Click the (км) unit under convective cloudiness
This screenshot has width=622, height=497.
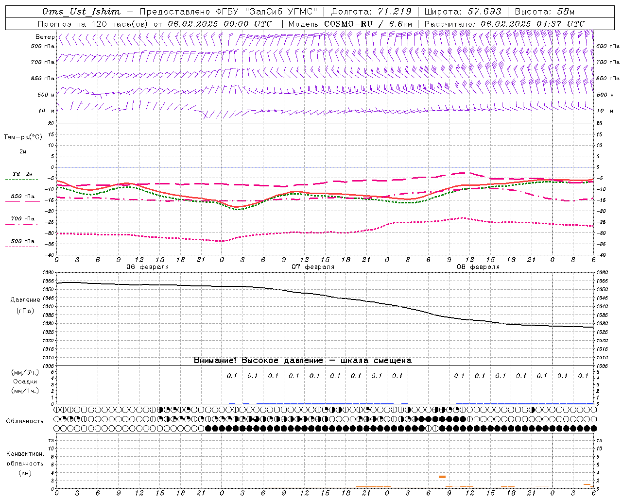[25, 473]
